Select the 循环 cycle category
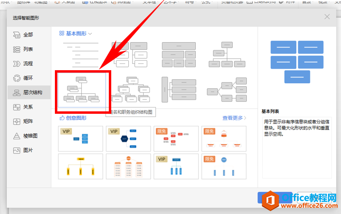Viewport: 341px width, 214px height. 23,78
